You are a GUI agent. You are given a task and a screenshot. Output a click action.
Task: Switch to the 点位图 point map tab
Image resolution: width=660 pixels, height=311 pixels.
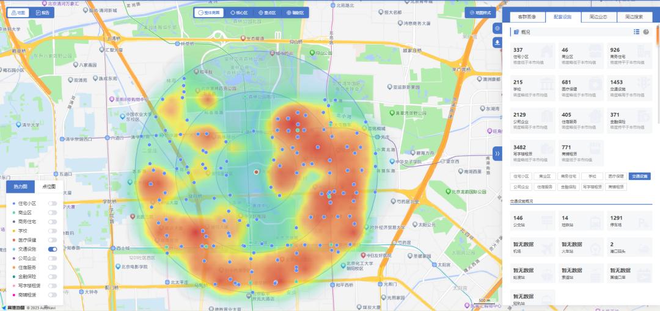[49, 187]
